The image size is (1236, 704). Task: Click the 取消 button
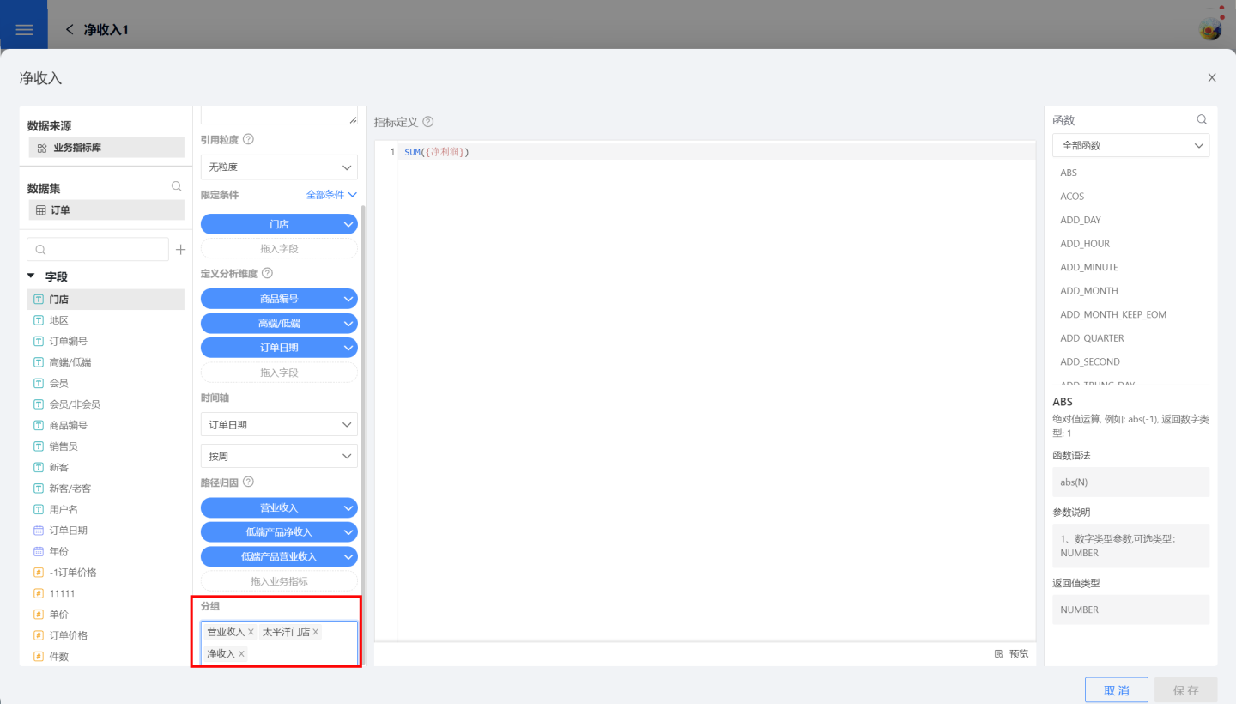[1116, 690]
